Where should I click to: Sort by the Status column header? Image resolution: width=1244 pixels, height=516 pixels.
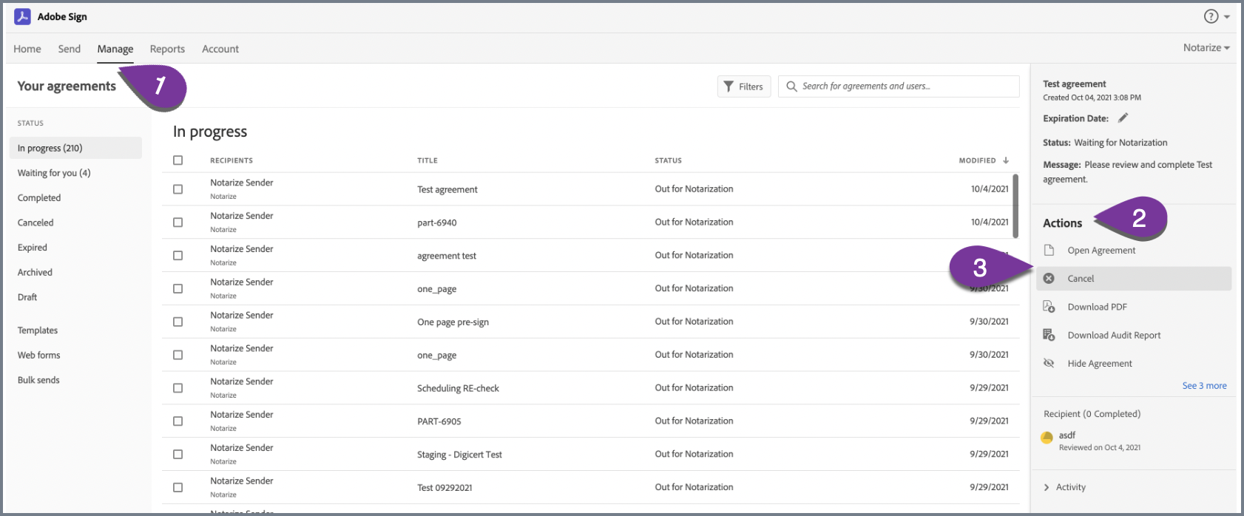click(x=668, y=160)
